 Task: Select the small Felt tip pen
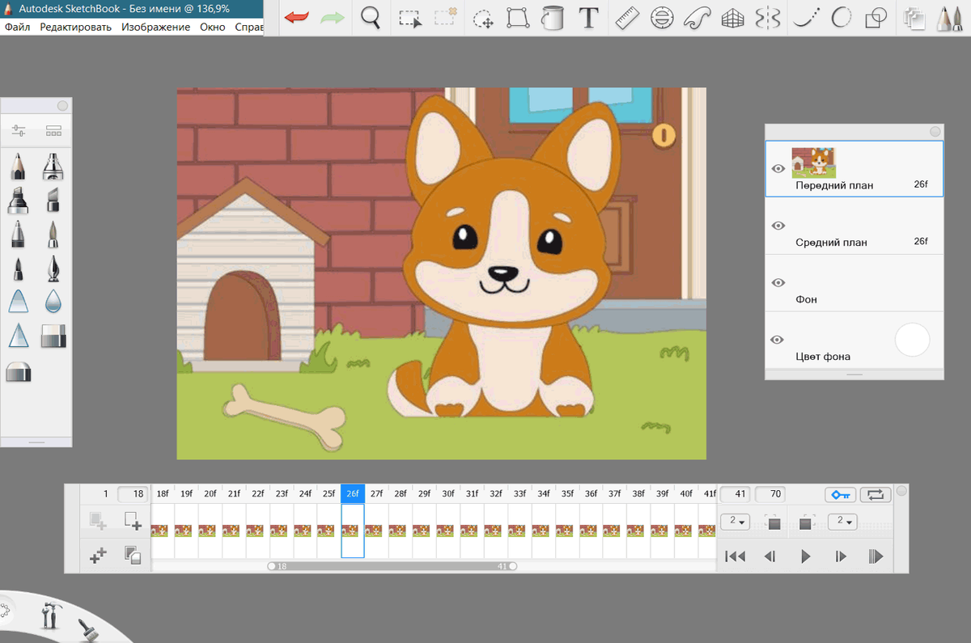pos(19,268)
